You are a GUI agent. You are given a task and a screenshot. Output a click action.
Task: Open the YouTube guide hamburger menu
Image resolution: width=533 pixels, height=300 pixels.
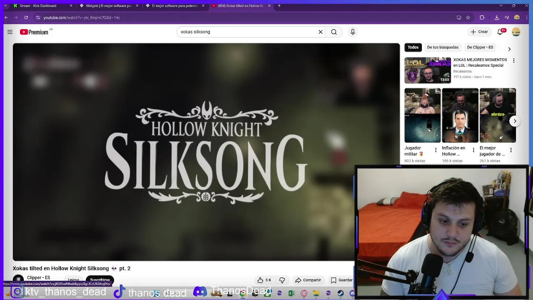(x=10, y=32)
